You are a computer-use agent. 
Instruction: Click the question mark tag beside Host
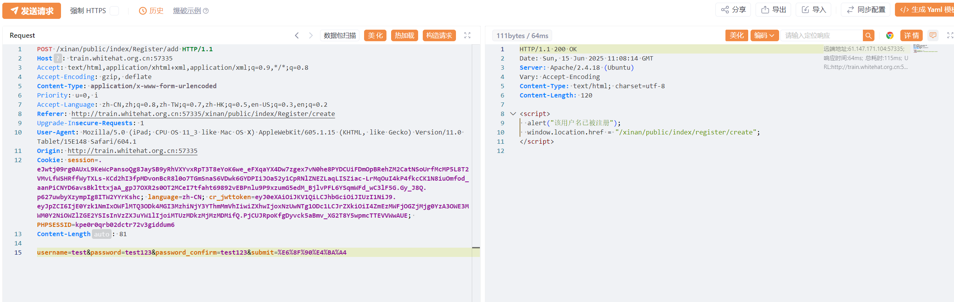[58, 58]
